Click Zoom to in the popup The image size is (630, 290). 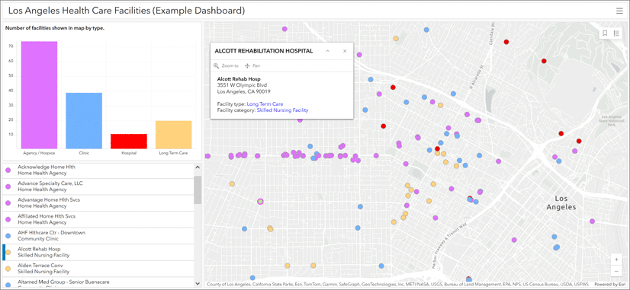pyautogui.click(x=227, y=65)
